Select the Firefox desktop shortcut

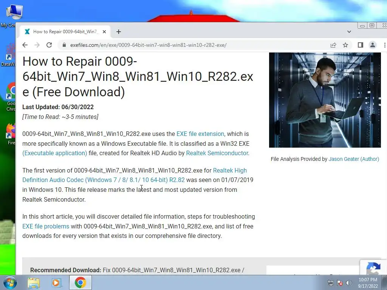tap(11, 134)
